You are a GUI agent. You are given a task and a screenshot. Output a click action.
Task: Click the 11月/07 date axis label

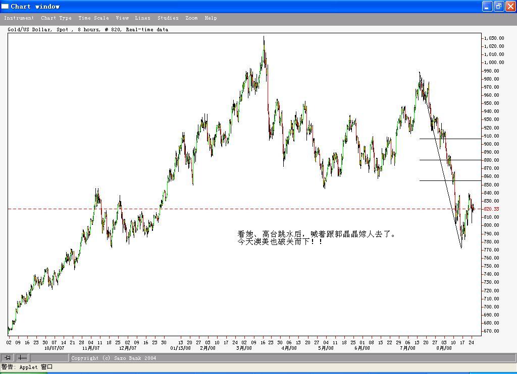[x=91, y=348]
